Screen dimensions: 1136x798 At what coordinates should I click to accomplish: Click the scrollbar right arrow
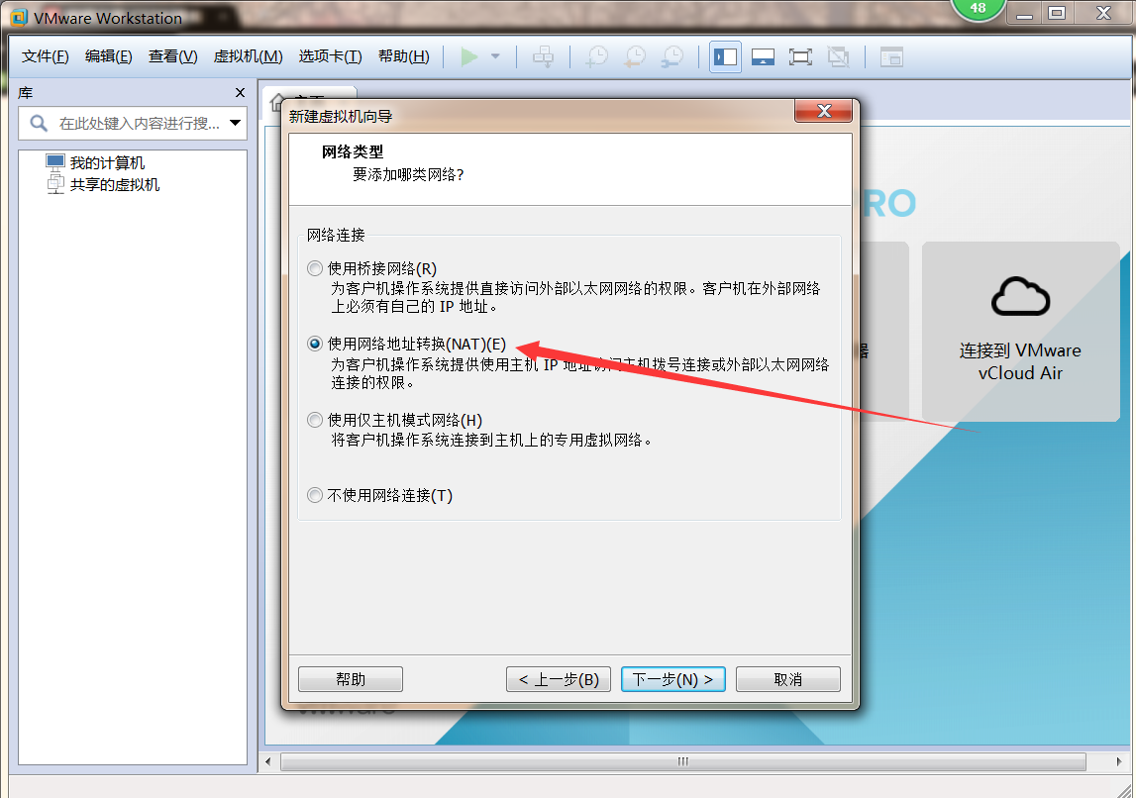pos(1118,761)
